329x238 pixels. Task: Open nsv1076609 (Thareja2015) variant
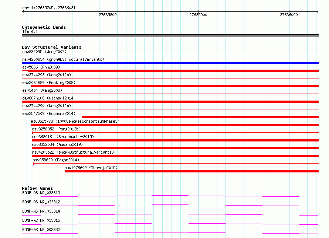[91, 168]
